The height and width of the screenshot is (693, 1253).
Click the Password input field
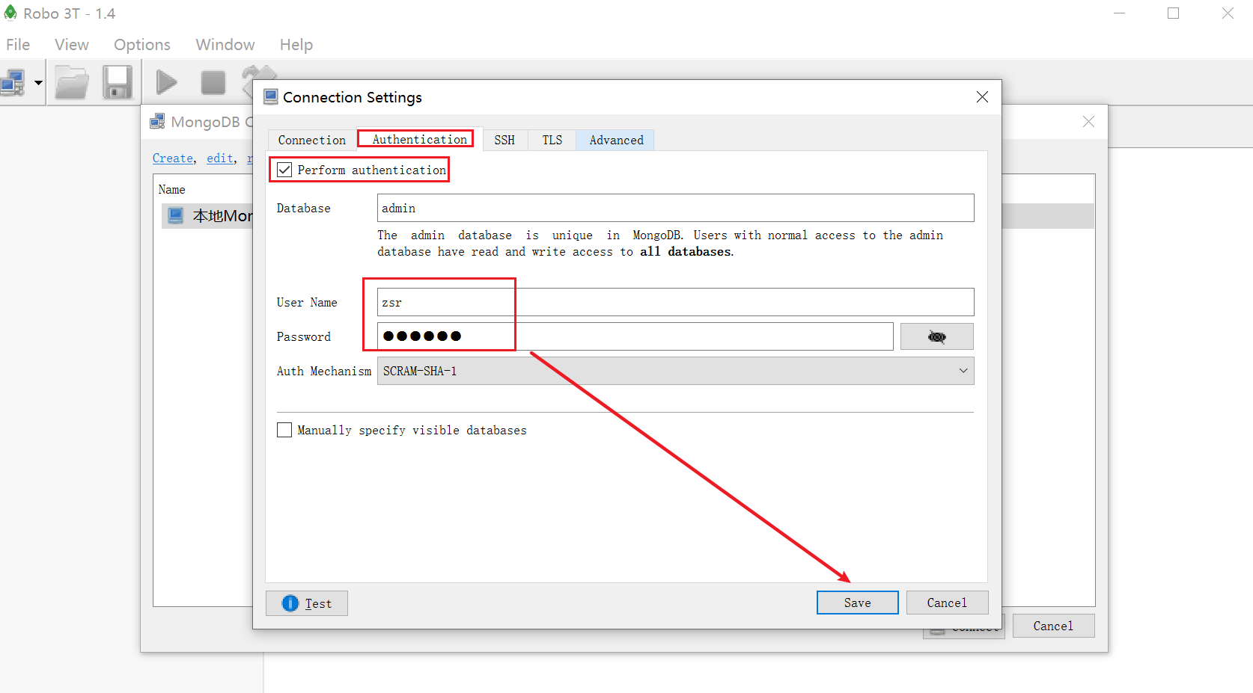tap(635, 336)
